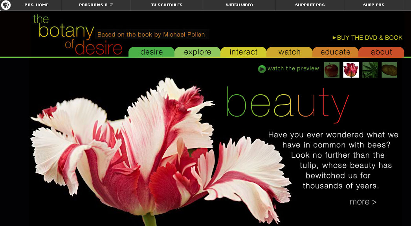Click the watch the preview play icon
Viewport: 411px width, 226px height.
pyautogui.click(x=262, y=69)
